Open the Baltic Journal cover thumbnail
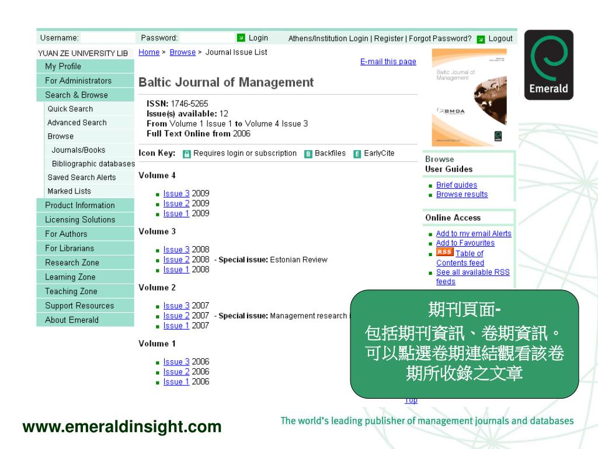Screen dimensions: 598x449 469,98
